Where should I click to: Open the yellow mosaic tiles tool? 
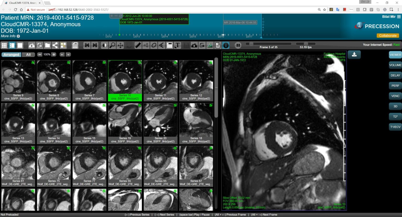tap(63, 45)
